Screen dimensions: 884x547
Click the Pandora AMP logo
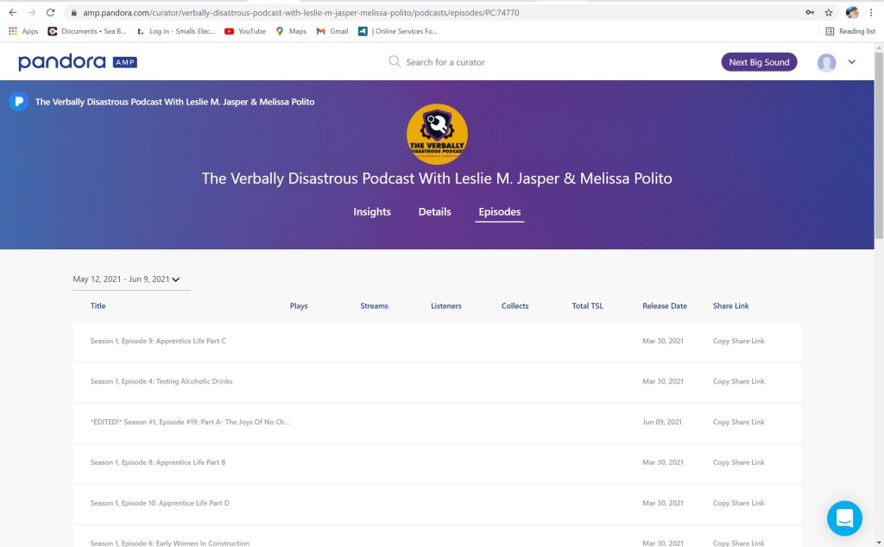[x=77, y=62]
